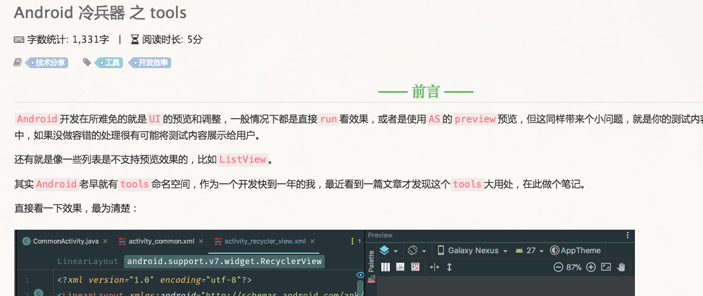The image size is (703, 296).
Task: Click the preview inline code word
Action: 475,119
